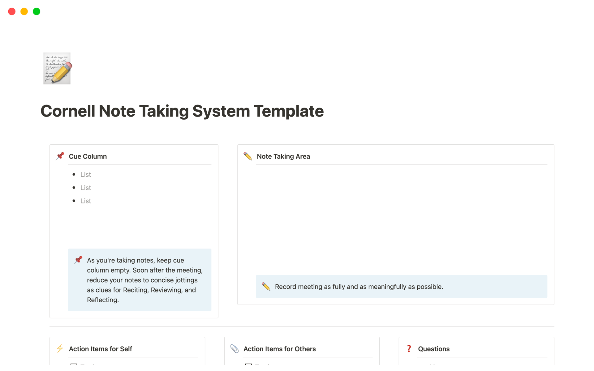Image resolution: width=594 pixels, height=371 pixels.
Task: Select the Note Taking Area heading
Action: 283,156
